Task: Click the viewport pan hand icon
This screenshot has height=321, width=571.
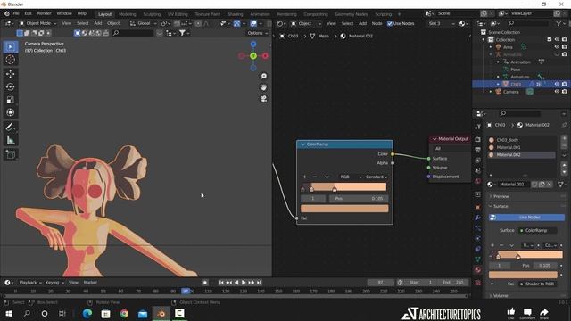Action: 263,87
